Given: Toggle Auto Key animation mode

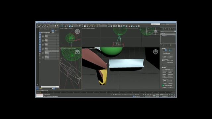Looking at the screenshot, I should point(158,95).
